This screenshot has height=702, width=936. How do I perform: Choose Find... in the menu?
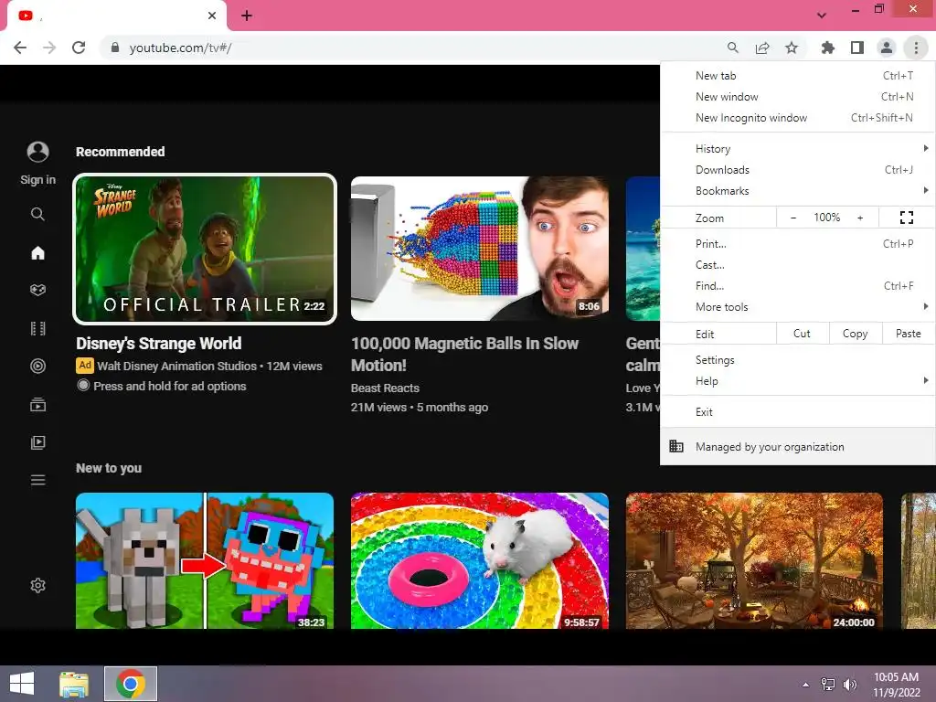pyautogui.click(x=797, y=286)
